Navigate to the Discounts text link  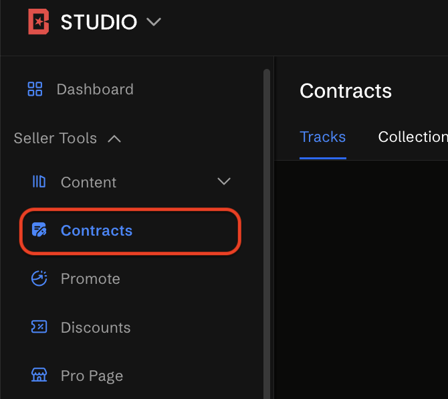96,327
